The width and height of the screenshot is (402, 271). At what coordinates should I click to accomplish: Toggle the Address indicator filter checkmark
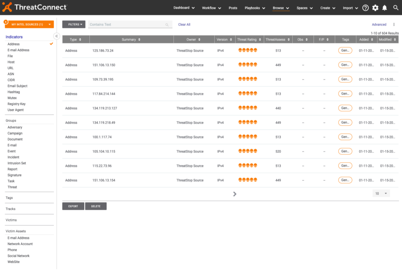(52, 44)
